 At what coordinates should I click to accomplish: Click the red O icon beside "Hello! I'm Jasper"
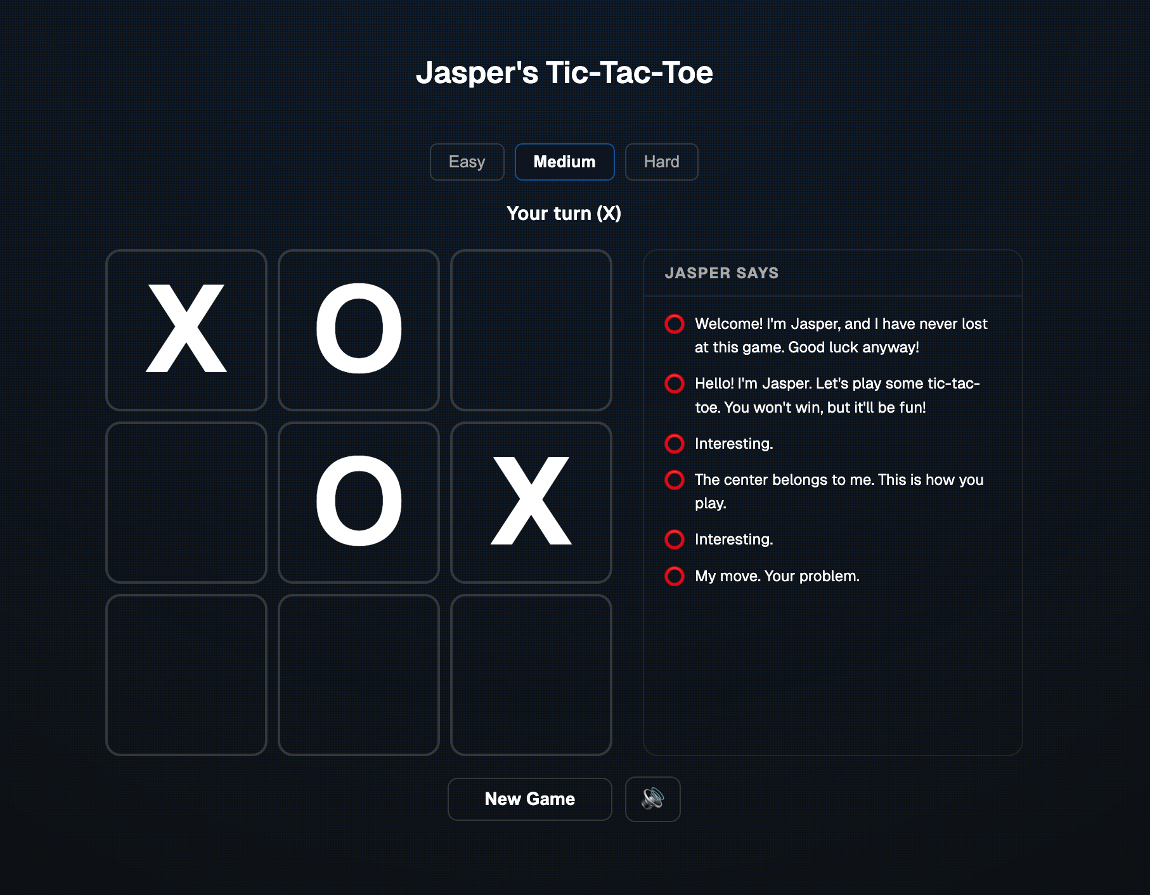pyautogui.click(x=675, y=383)
